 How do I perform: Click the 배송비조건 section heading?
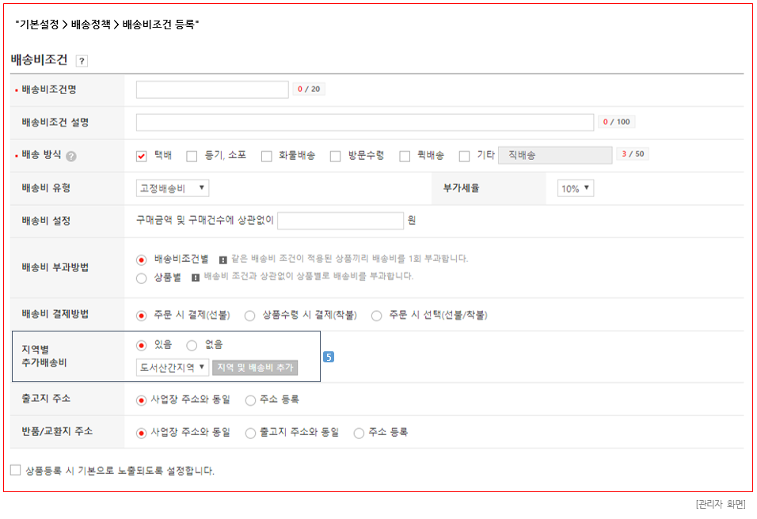click(x=39, y=60)
